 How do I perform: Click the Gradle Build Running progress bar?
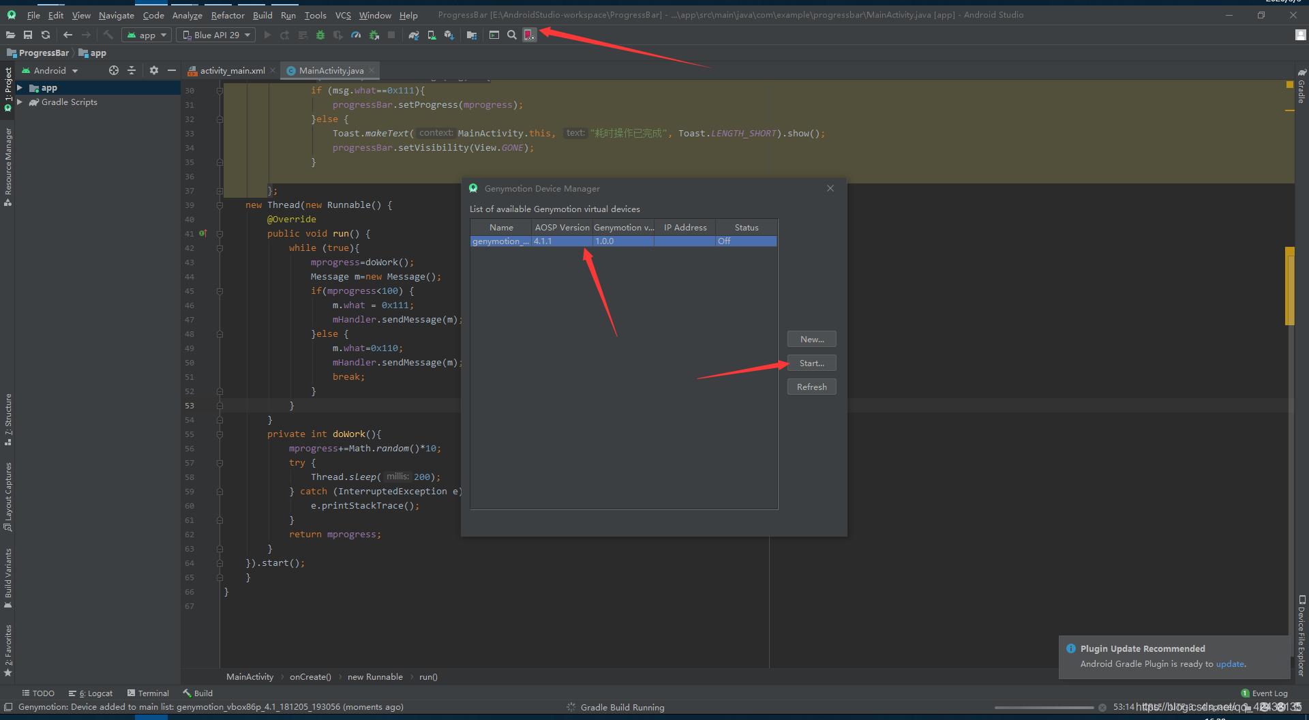[x=1044, y=707]
